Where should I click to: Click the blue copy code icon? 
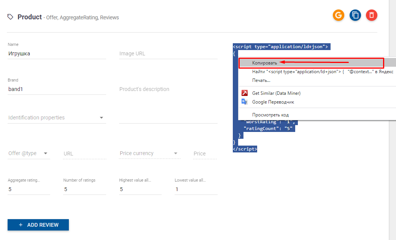[x=355, y=15]
